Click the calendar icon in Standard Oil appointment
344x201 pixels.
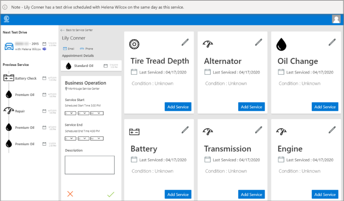(106, 66)
